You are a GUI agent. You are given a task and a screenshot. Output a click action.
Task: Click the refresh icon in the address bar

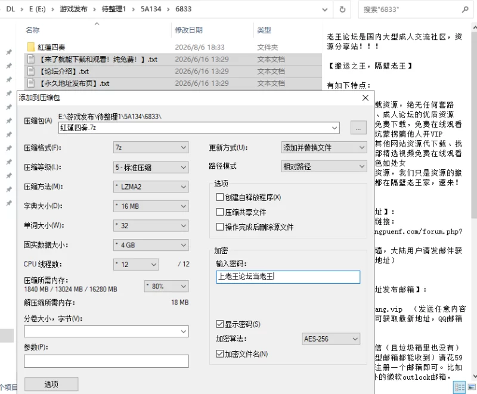(342, 10)
